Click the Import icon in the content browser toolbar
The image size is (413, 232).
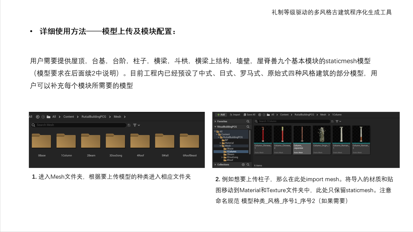click(231, 115)
